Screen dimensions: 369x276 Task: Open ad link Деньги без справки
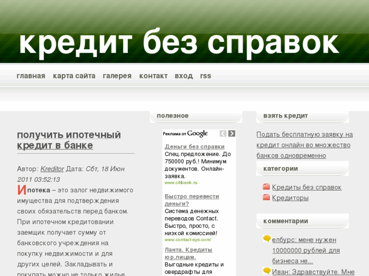[x=194, y=146]
